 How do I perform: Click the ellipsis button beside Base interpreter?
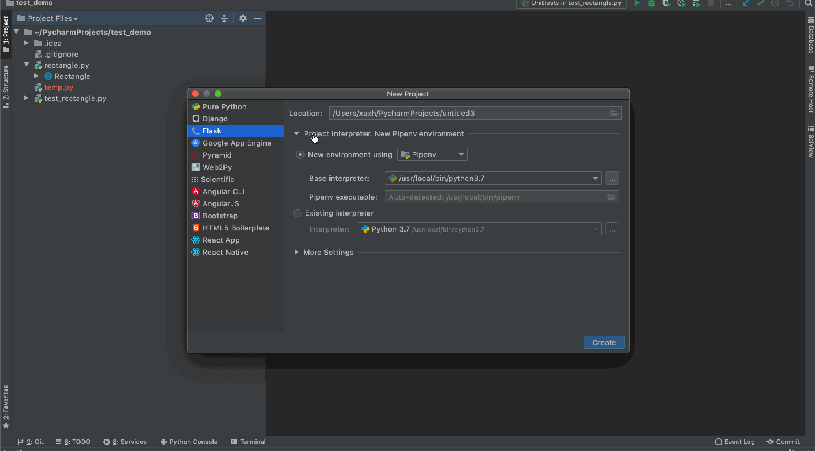[612, 178]
